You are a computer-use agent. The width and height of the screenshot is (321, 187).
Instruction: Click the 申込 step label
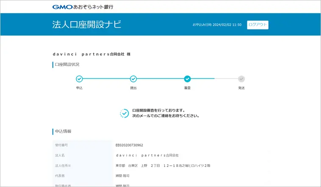click(79, 88)
